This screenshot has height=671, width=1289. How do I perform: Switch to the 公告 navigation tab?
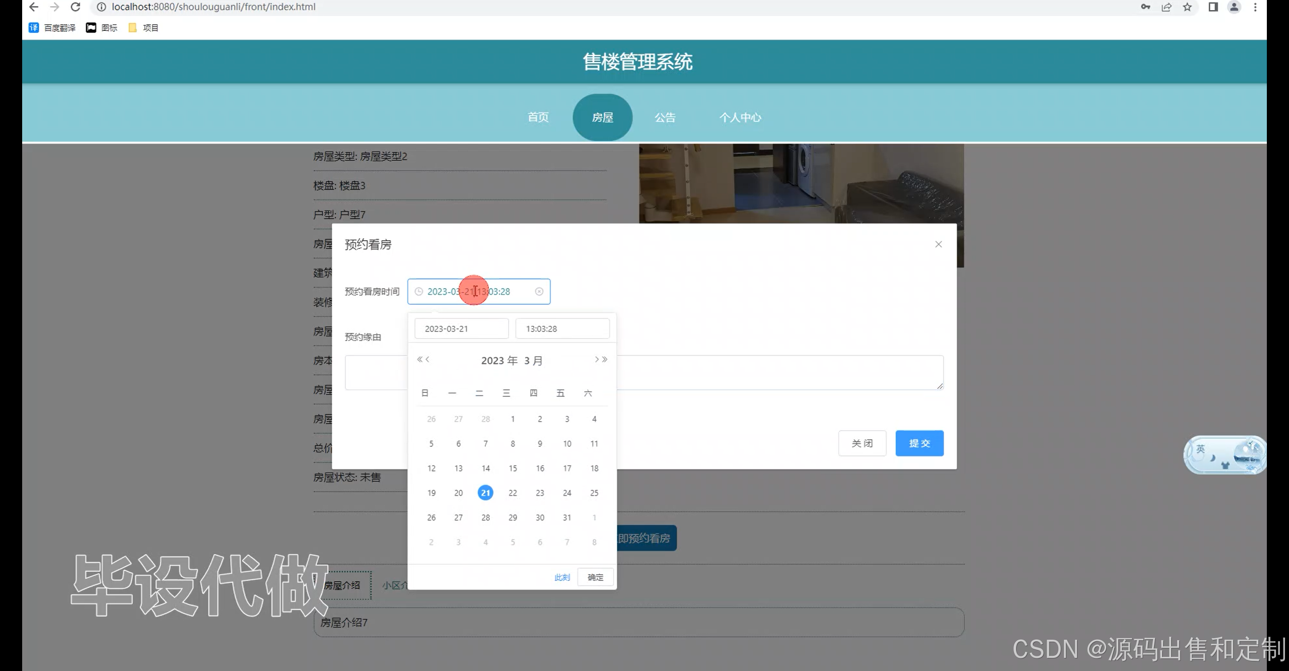(665, 117)
